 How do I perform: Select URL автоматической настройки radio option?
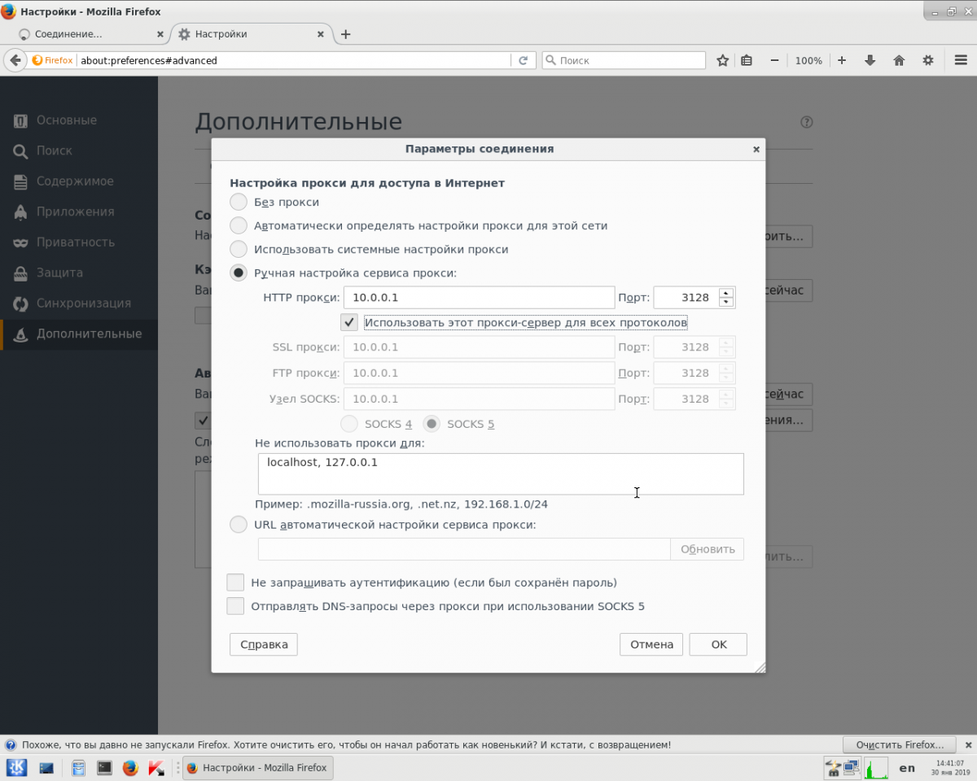coord(239,525)
